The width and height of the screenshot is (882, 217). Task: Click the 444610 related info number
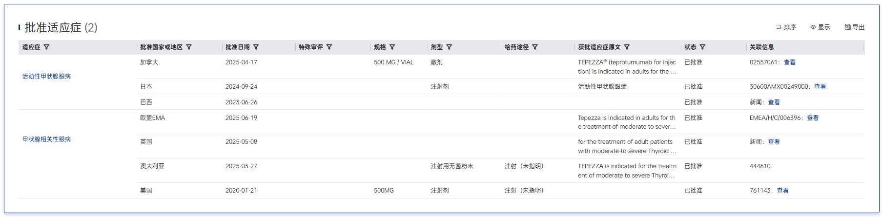coord(760,166)
